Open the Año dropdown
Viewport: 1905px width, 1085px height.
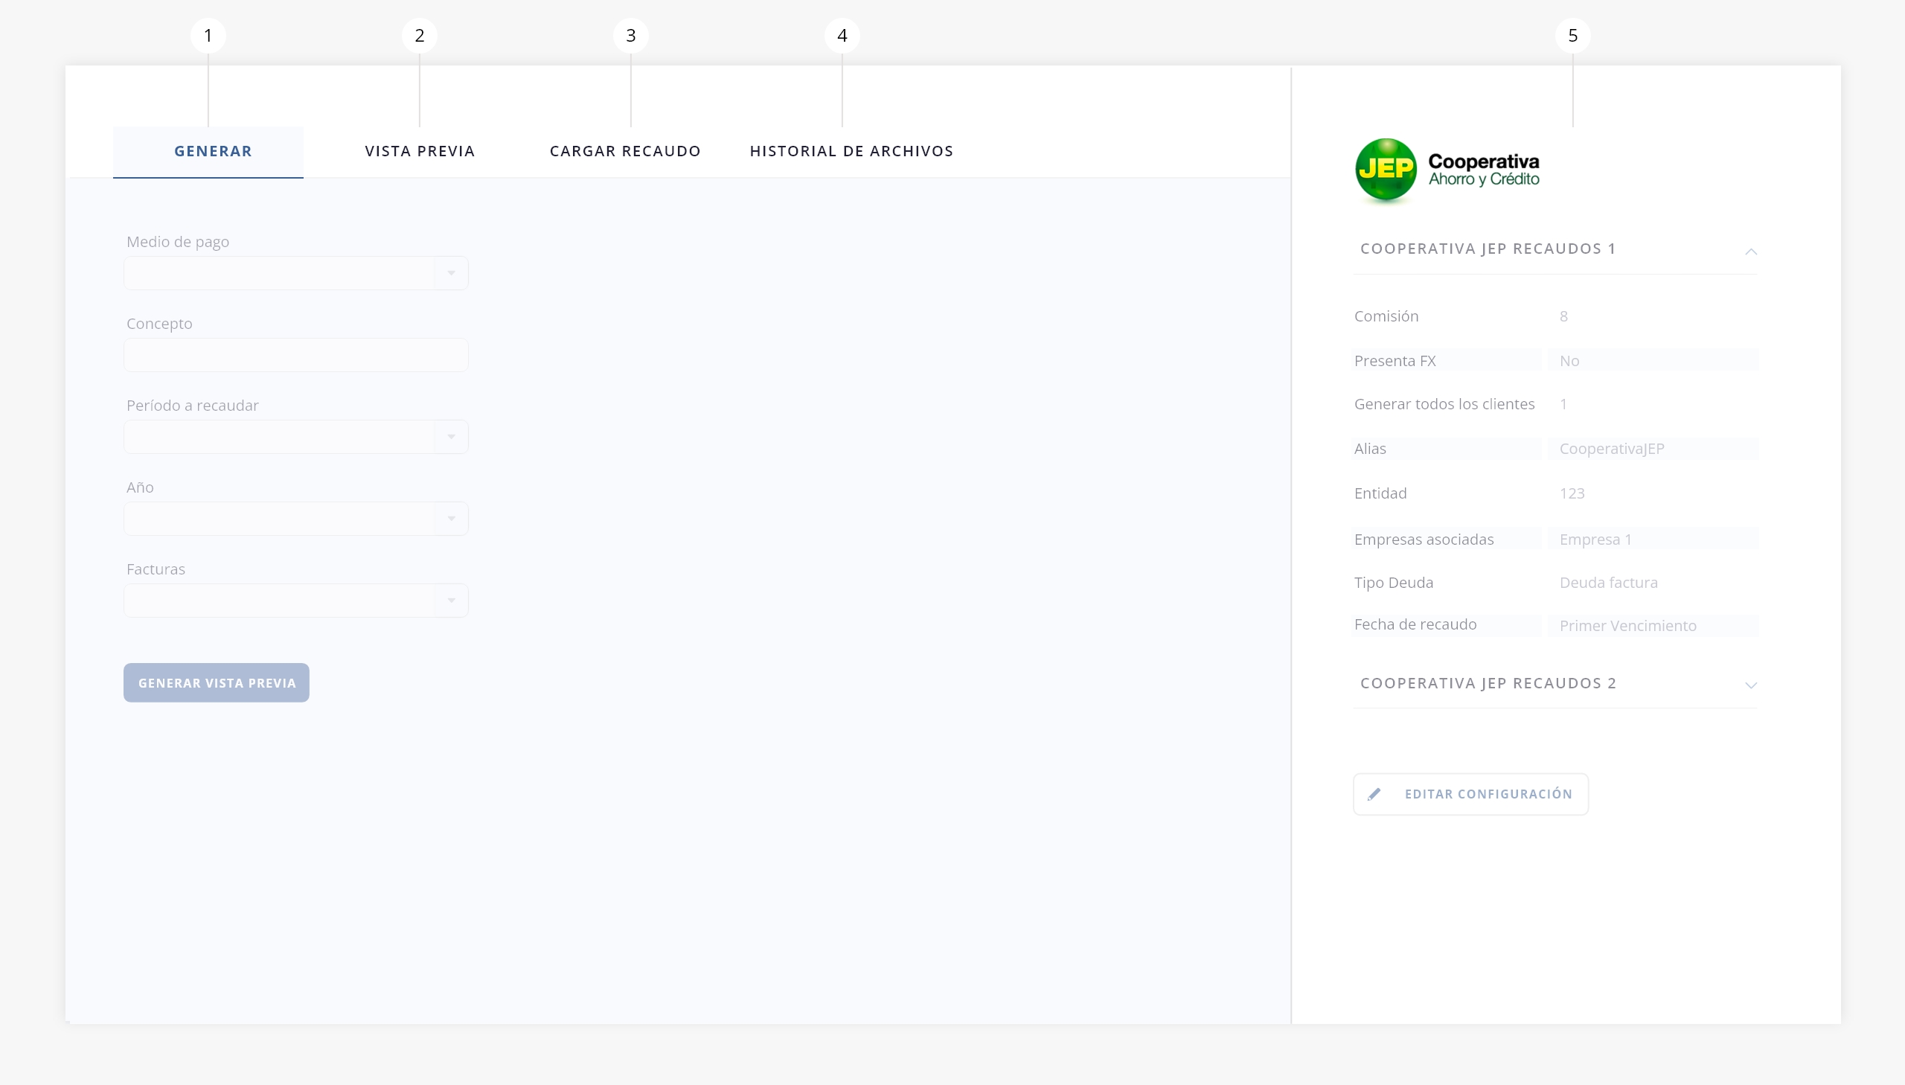295,519
